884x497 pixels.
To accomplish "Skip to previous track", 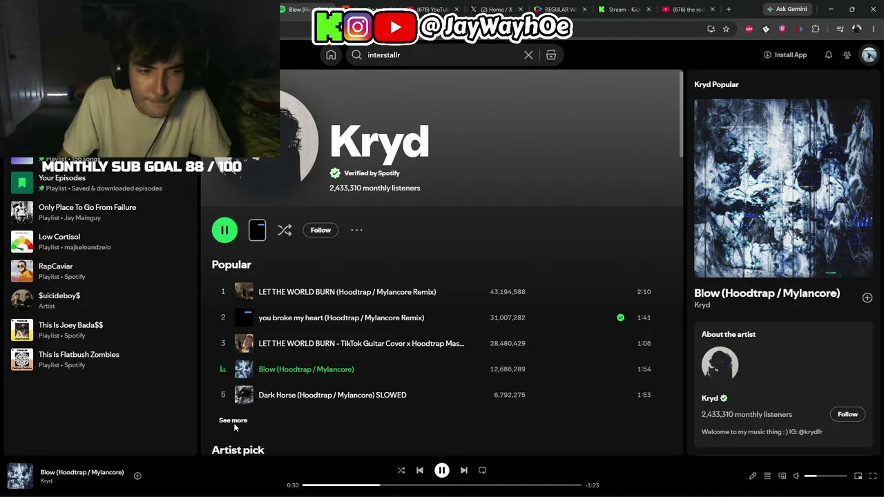I will point(420,470).
